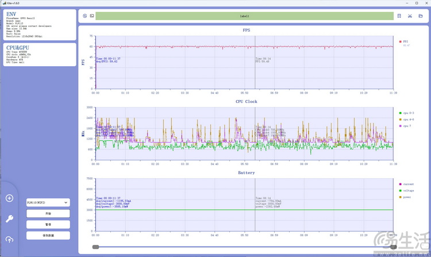Click the left handle of the time range slider

[95, 247]
